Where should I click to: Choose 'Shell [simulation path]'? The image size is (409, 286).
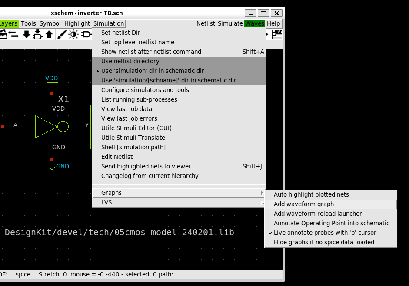tap(179, 147)
